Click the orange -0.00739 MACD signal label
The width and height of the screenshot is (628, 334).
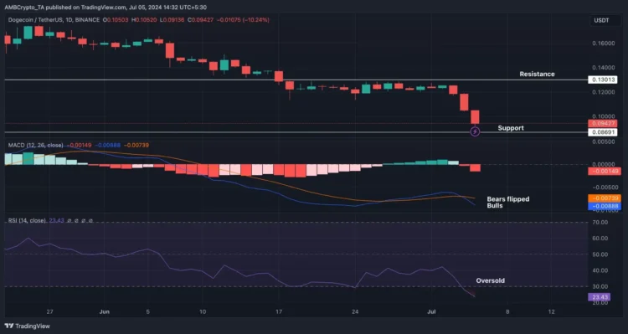pyautogui.click(x=605, y=198)
